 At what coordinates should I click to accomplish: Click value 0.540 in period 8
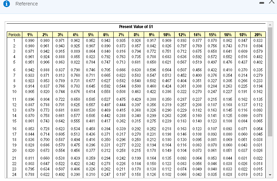click(x=136, y=81)
